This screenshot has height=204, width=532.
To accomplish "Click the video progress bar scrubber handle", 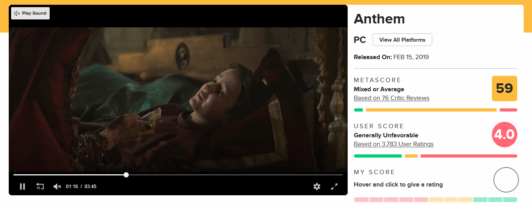I will 126,175.
